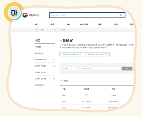Click the 국립국어원 logo emblem
This screenshot has height=116, width=142.
pyautogui.click(x=25, y=15)
